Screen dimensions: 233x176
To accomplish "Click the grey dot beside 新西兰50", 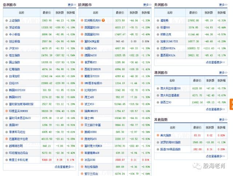I will point(158,102).
